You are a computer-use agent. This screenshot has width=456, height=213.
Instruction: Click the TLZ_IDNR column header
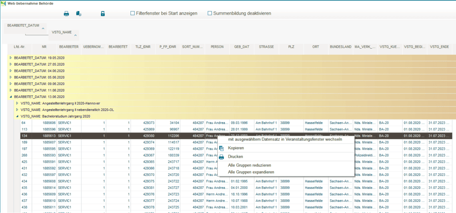click(143, 47)
